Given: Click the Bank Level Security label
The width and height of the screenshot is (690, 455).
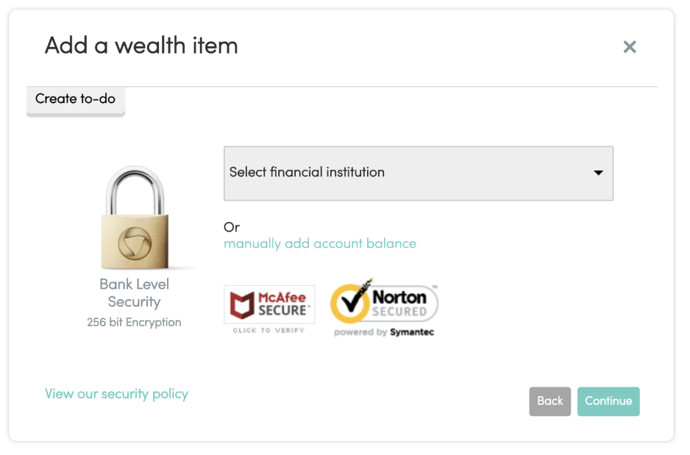Looking at the screenshot, I should pyautogui.click(x=134, y=293).
